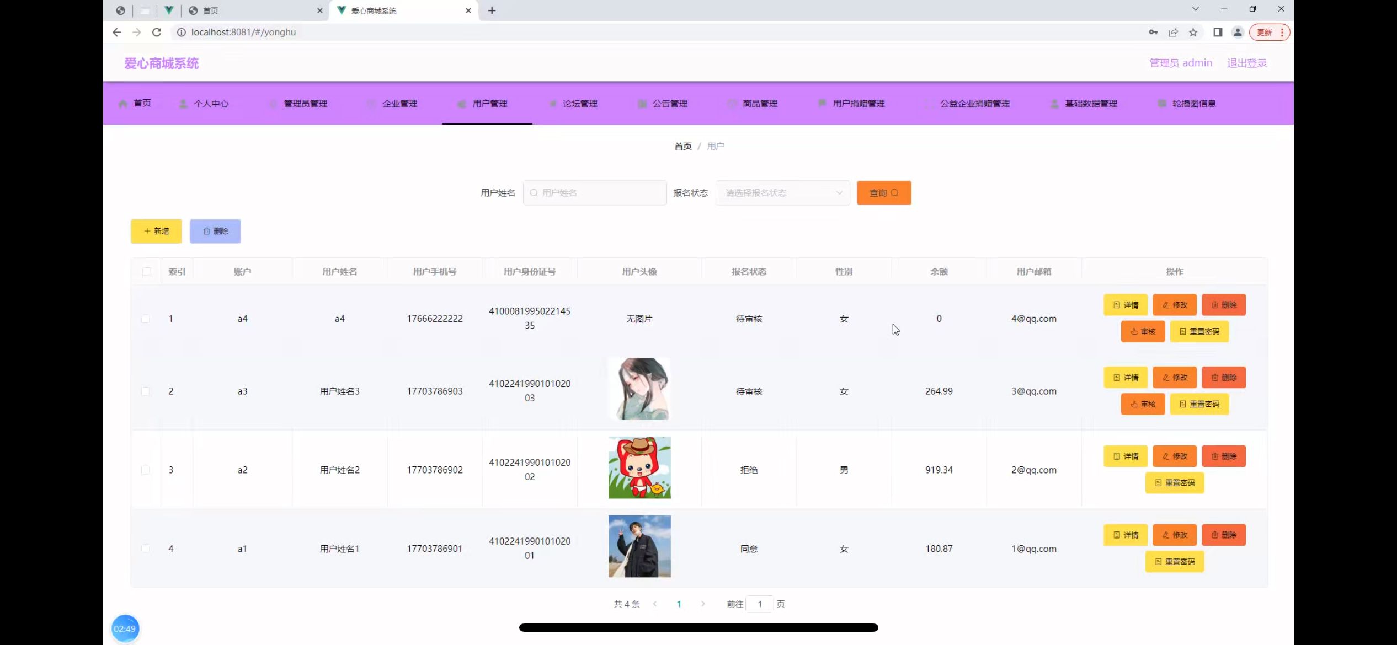Image resolution: width=1397 pixels, height=645 pixels.
Task: Click the photo avatar thumbnail of 用户姓名1
Action: coord(639,546)
